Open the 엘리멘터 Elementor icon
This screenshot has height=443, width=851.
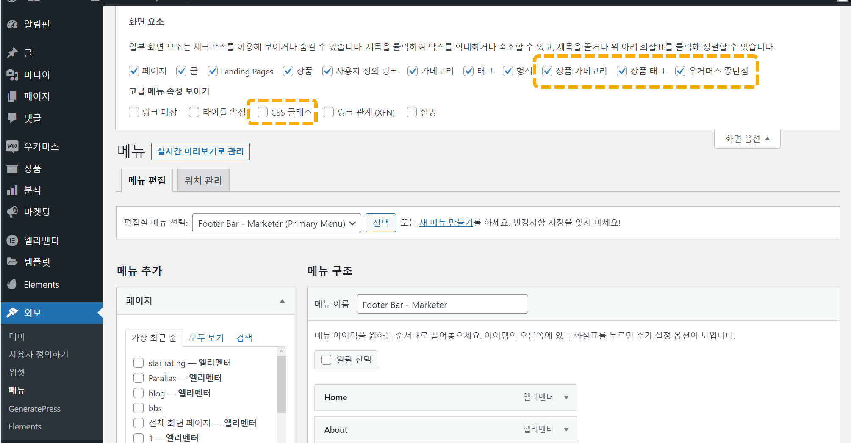(x=12, y=240)
